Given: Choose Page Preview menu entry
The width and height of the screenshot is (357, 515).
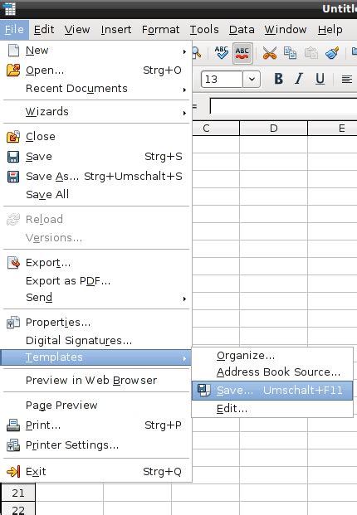Looking at the screenshot, I should (x=61, y=406).
